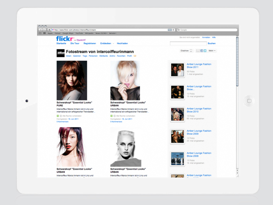The image size is (273, 205).
Task: Open Die Tour nav item
Action: point(75,43)
